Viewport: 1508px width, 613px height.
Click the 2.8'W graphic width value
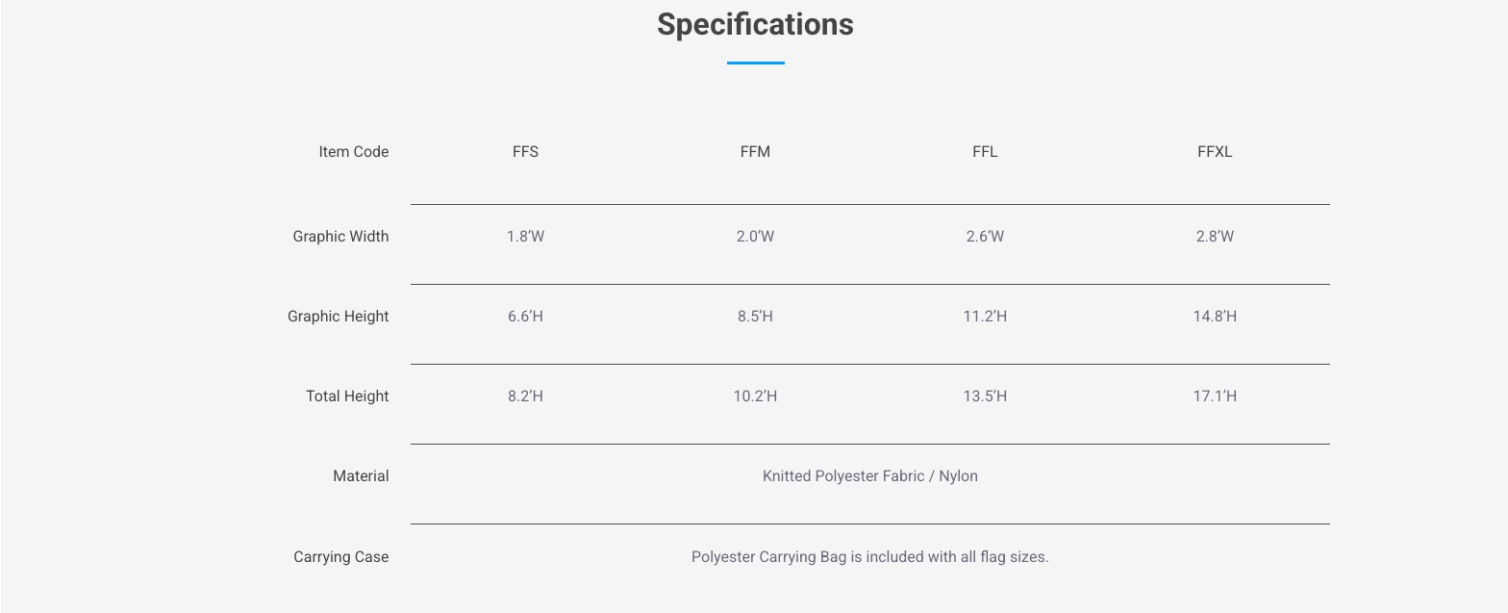click(x=1215, y=237)
